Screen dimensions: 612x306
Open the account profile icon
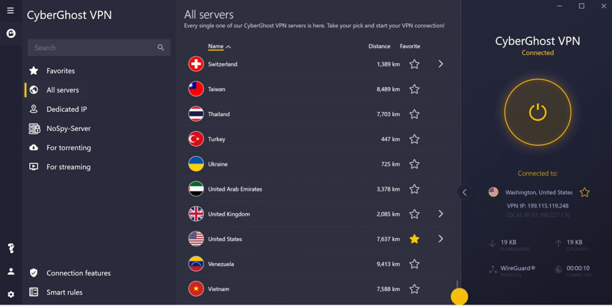click(x=11, y=271)
